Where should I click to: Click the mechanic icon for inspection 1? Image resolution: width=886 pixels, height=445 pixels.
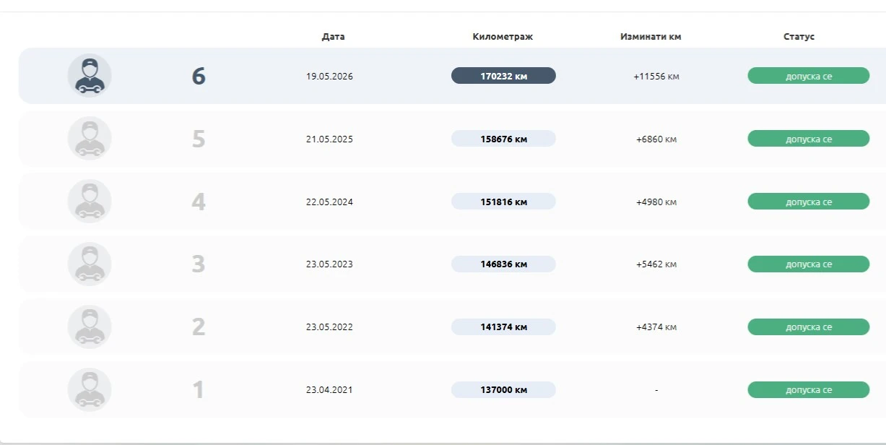click(90, 389)
